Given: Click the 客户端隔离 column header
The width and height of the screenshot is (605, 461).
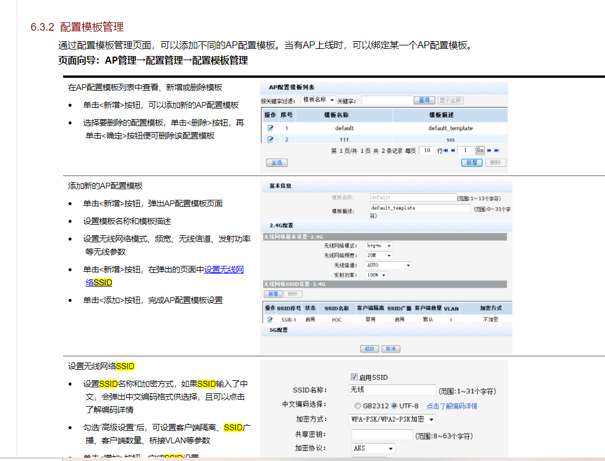Looking at the screenshot, I should (x=370, y=308).
